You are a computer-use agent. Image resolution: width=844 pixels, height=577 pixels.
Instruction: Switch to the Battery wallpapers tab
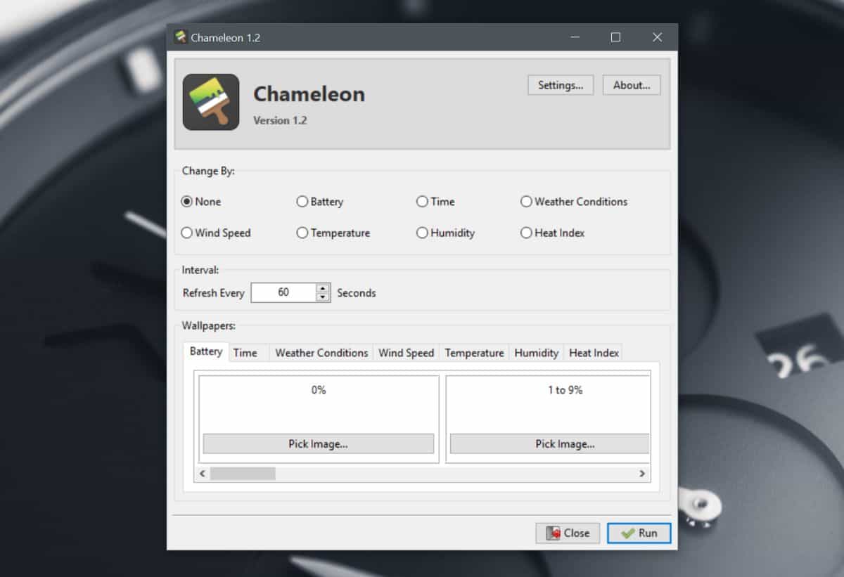pos(206,351)
